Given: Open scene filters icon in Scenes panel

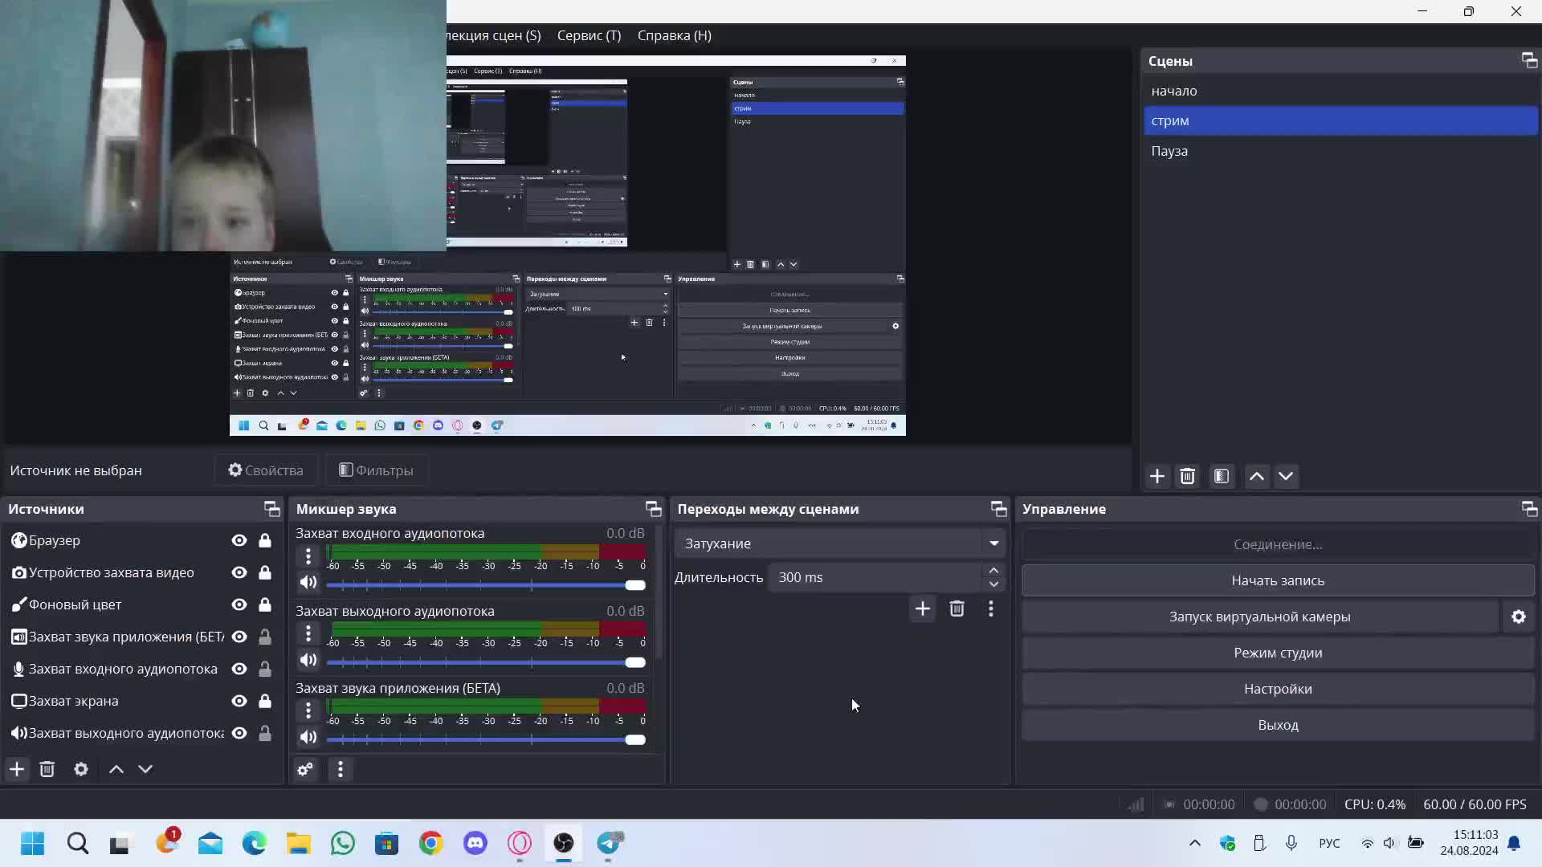Looking at the screenshot, I should pos(1222,476).
